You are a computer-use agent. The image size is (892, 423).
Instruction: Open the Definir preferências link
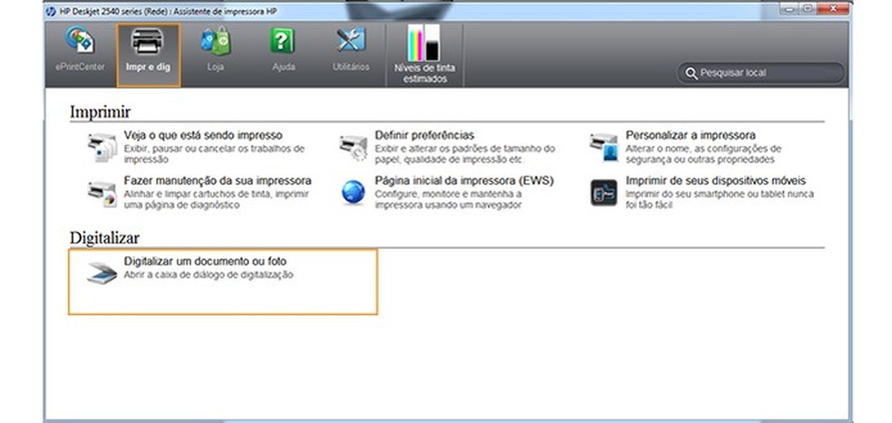pyautogui.click(x=424, y=135)
